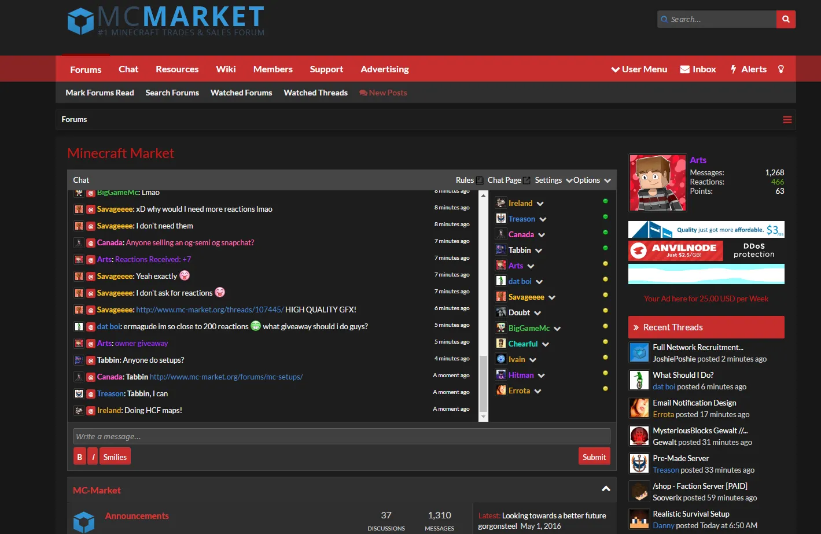Screen dimensions: 821x534
Task: Click avatar beside Email Notification Design thread
Action: pos(639,408)
